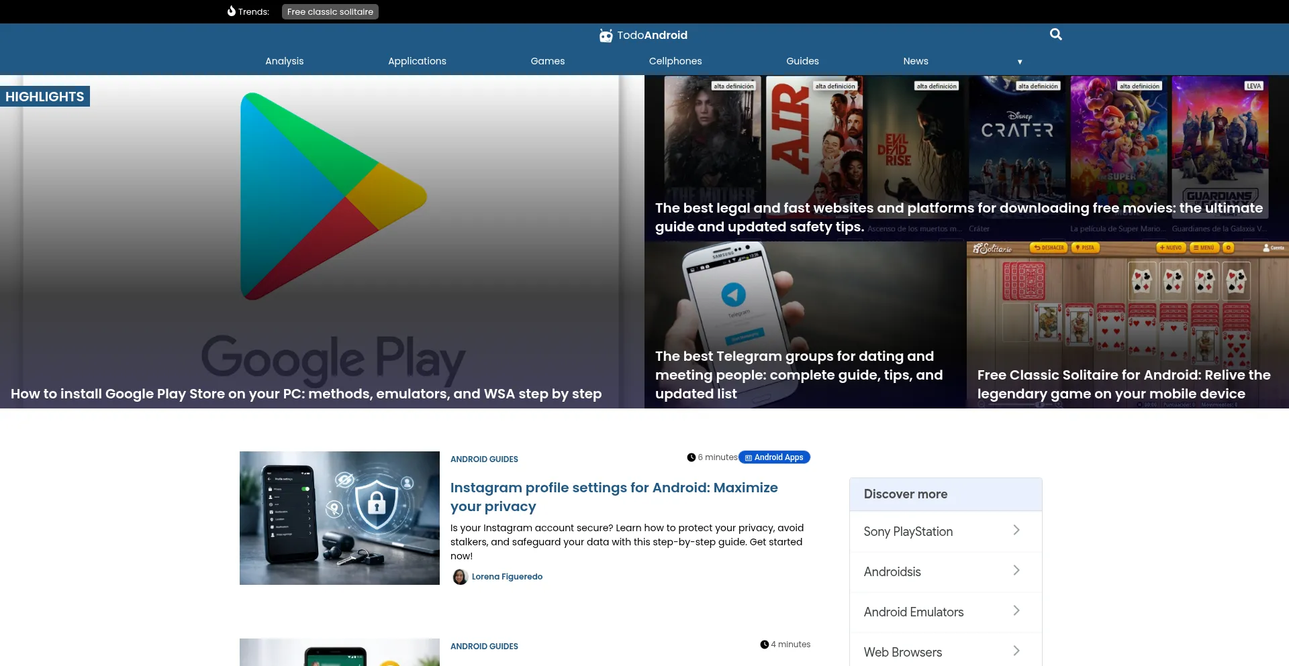Open the Guides menu
Screen dimensions: 1289x666
click(x=803, y=61)
